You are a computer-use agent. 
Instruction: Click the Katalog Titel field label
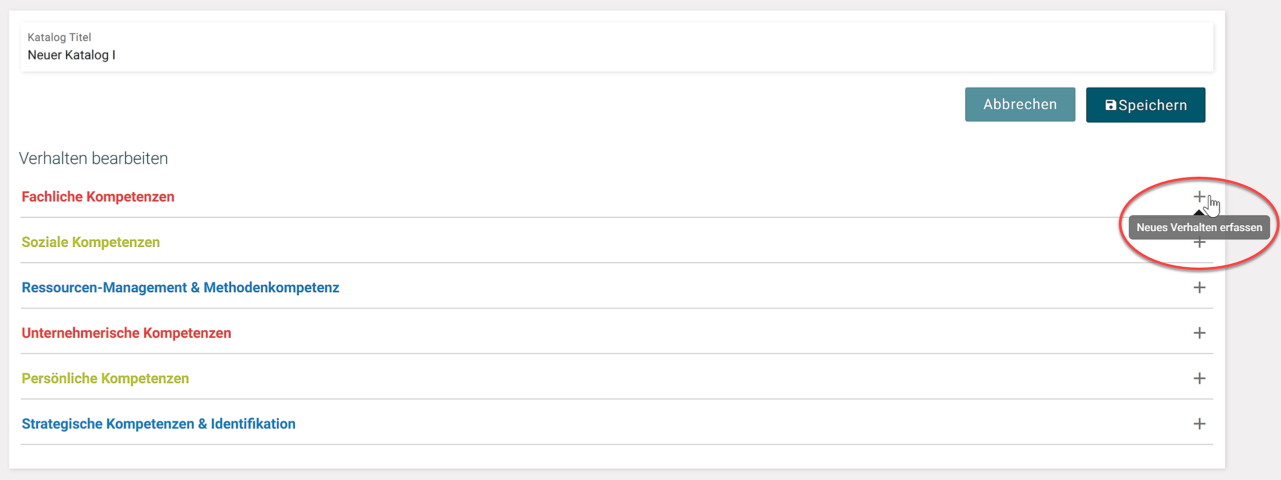(x=59, y=37)
